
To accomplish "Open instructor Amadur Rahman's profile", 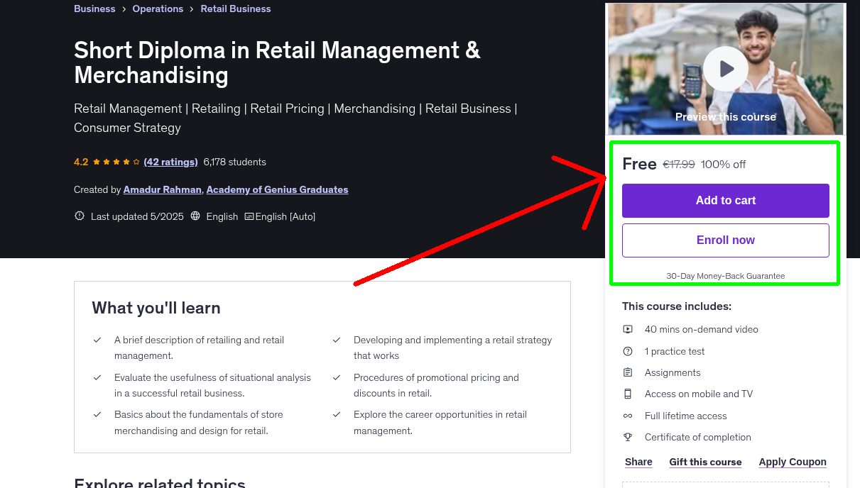I will (162, 189).
